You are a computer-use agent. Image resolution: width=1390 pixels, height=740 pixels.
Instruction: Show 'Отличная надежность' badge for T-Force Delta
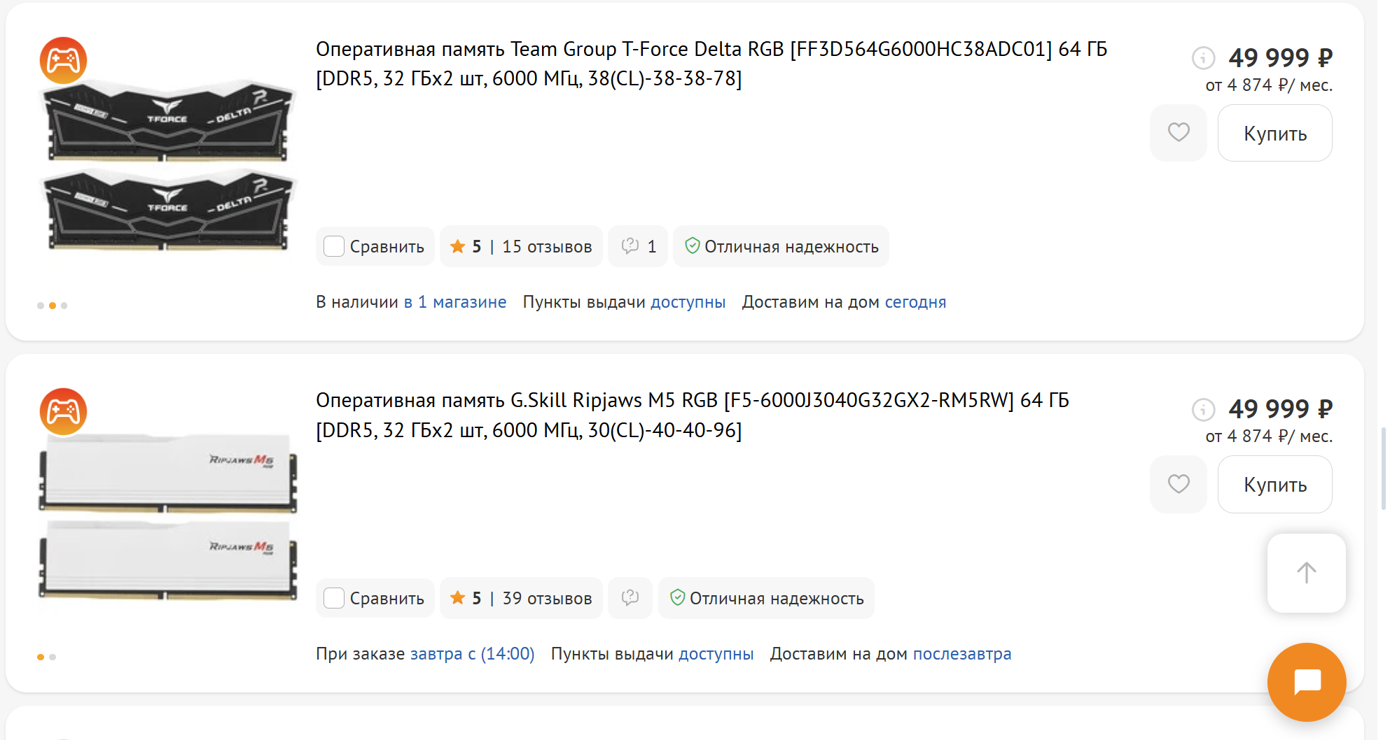(x=781, y=246)
